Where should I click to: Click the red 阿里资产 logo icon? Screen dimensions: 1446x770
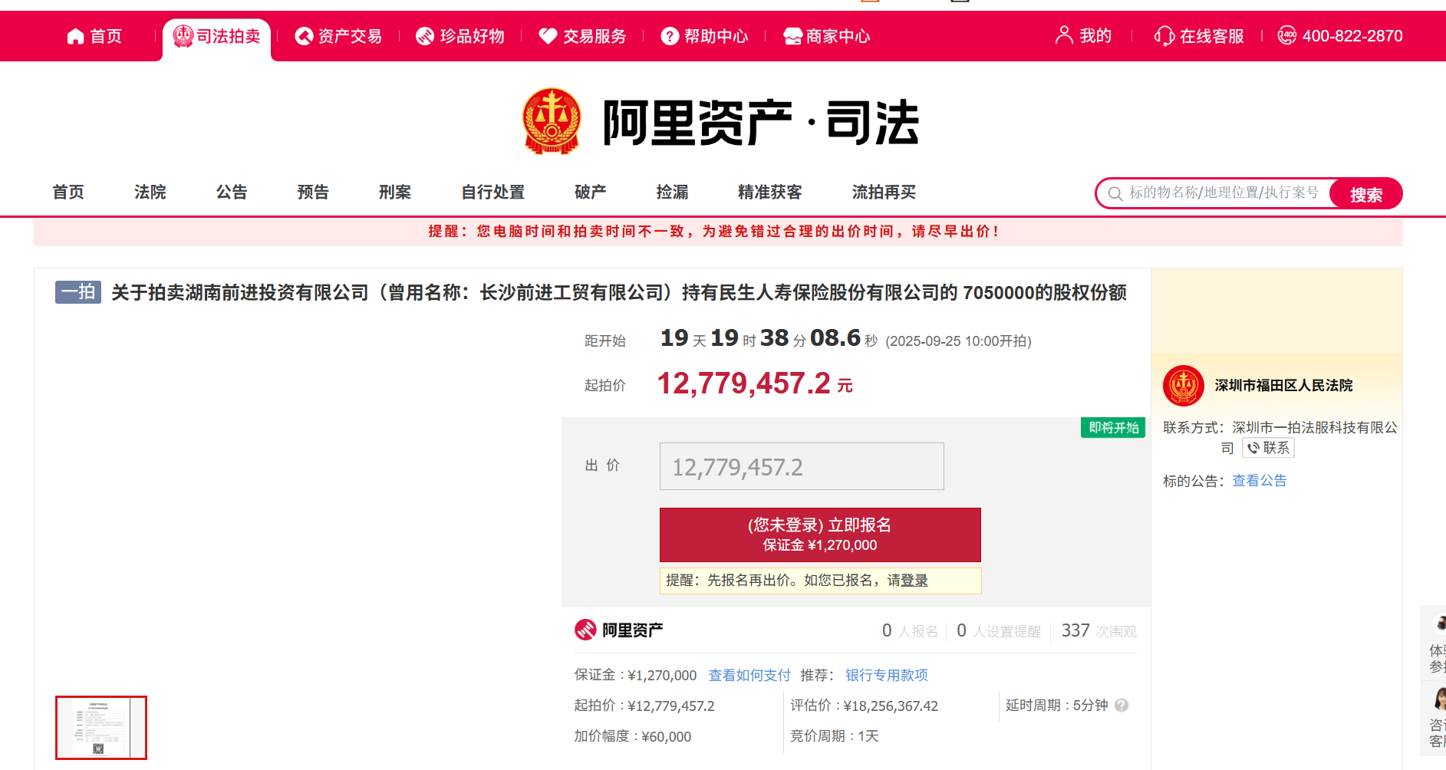tap(585, 630)
